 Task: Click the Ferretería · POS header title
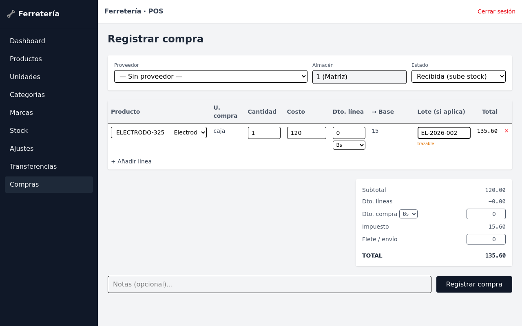(x=134, y=11)
